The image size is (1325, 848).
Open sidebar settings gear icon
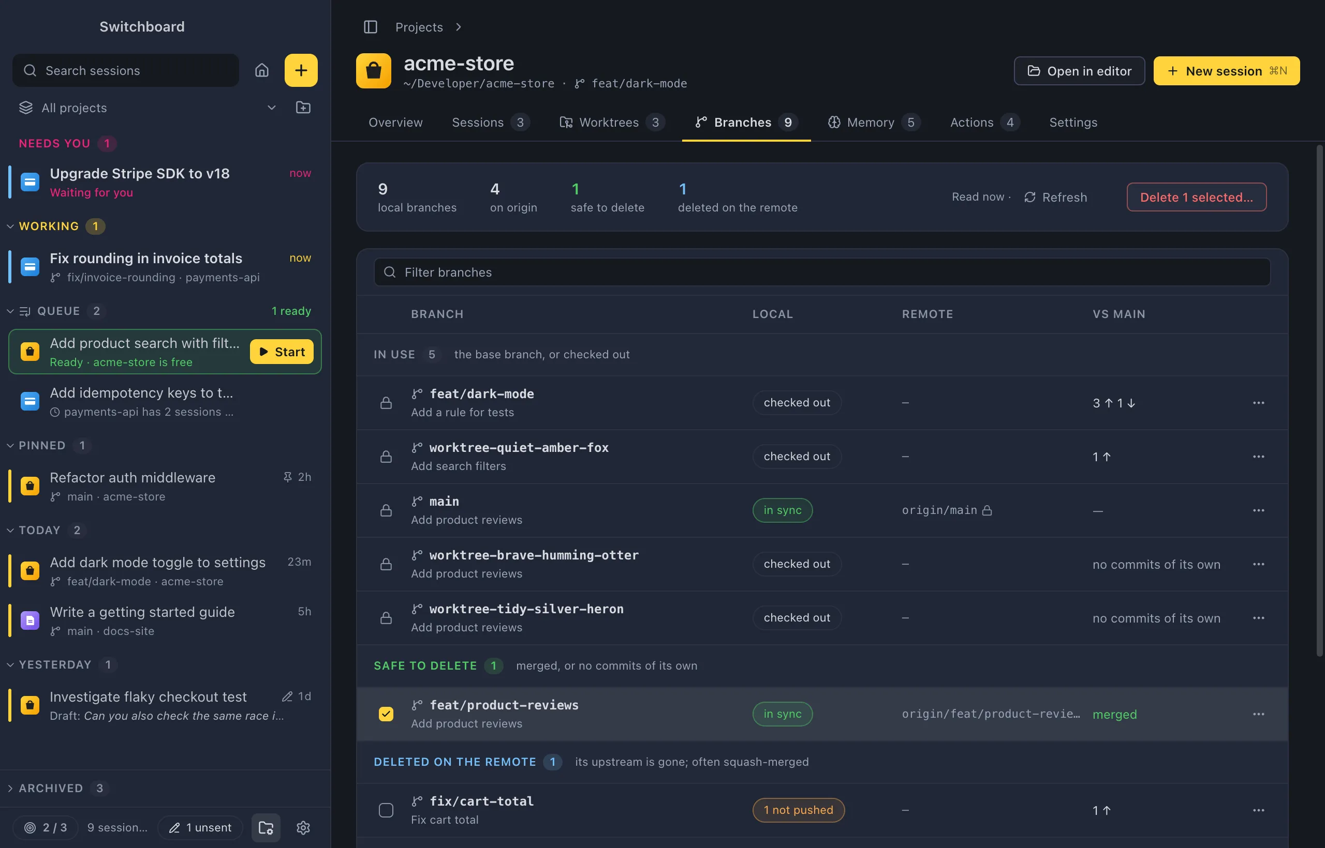[x=303, y=828]
